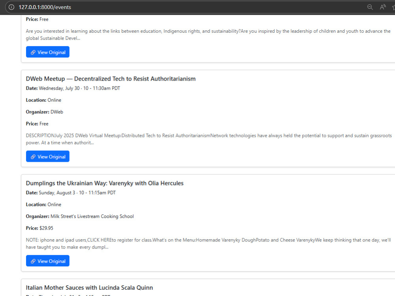Click View Original for Dumplings the Ukrainian Way
Image resolution: width=395 pixels, height=296 pixels.
(x=48, y=261)
